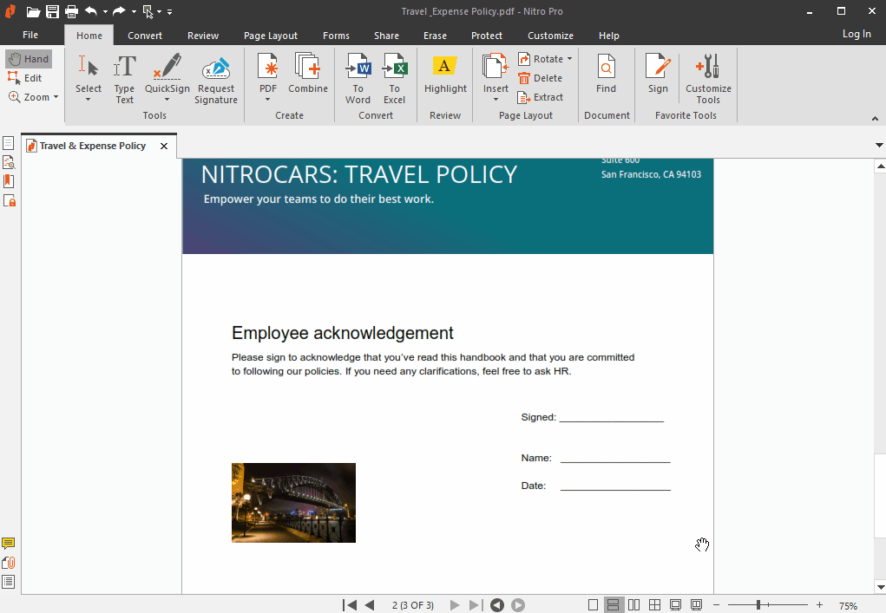Screen dimensions: 886x613
Task: Activate the Highlight tool
Action: coord(445,74)
